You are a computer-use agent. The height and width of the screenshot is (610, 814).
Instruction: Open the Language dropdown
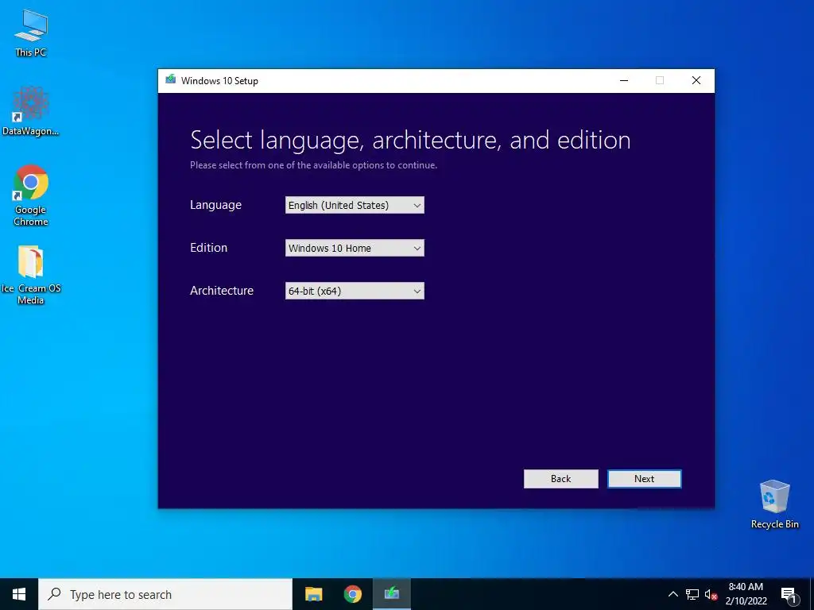(x=355, y=205)
